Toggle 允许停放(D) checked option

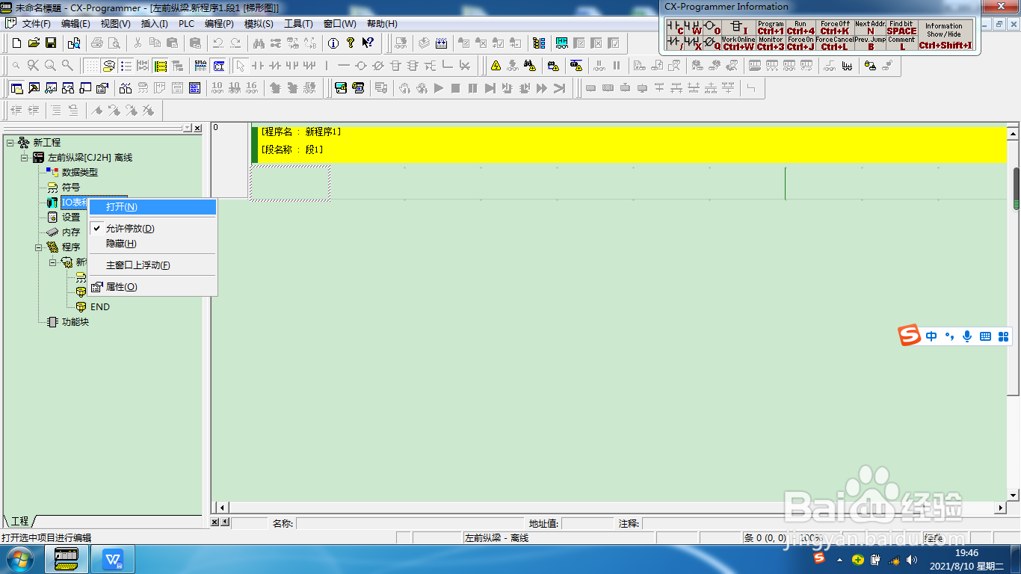(152, 229)
